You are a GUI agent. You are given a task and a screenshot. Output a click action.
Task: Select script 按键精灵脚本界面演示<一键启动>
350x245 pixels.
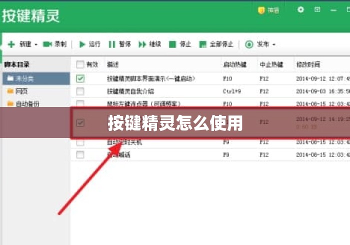(x=151, y=78)
